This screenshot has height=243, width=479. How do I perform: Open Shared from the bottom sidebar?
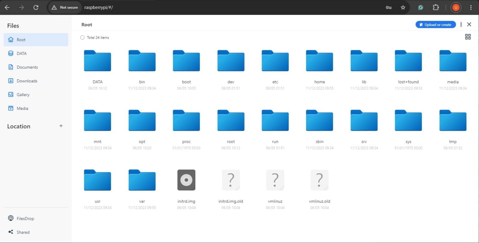[11, 232]
